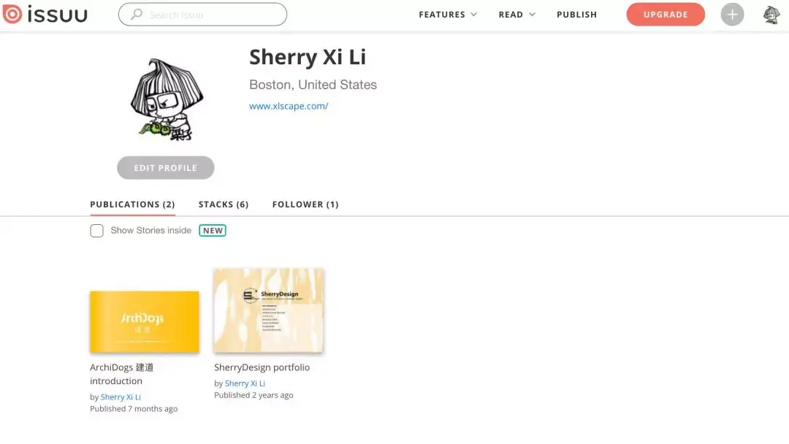Click the NEW badge beside Stories

[x=213, y=231]
